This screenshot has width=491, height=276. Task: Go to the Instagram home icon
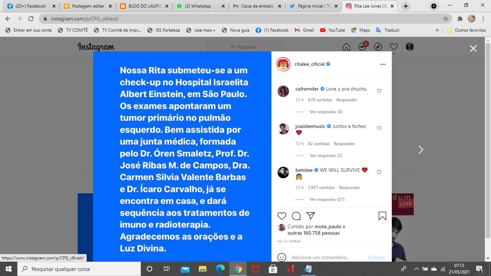coord(347,47)
